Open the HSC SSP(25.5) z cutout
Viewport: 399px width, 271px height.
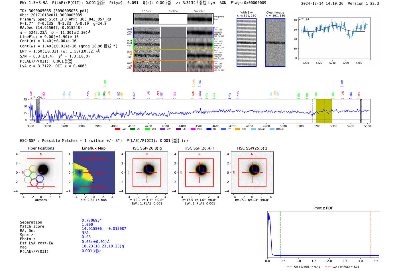pyautogui.click(x=252, y=173)
